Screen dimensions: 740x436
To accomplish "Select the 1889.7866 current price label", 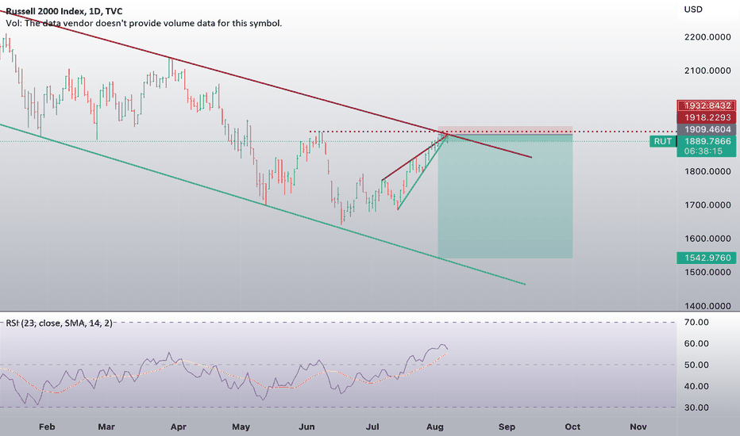I will 707,141.
